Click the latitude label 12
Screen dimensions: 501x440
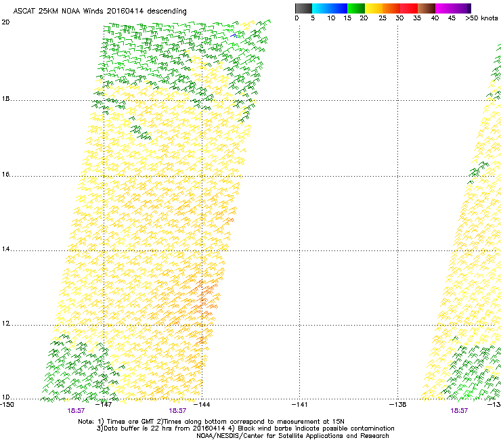tap(5, 324)
